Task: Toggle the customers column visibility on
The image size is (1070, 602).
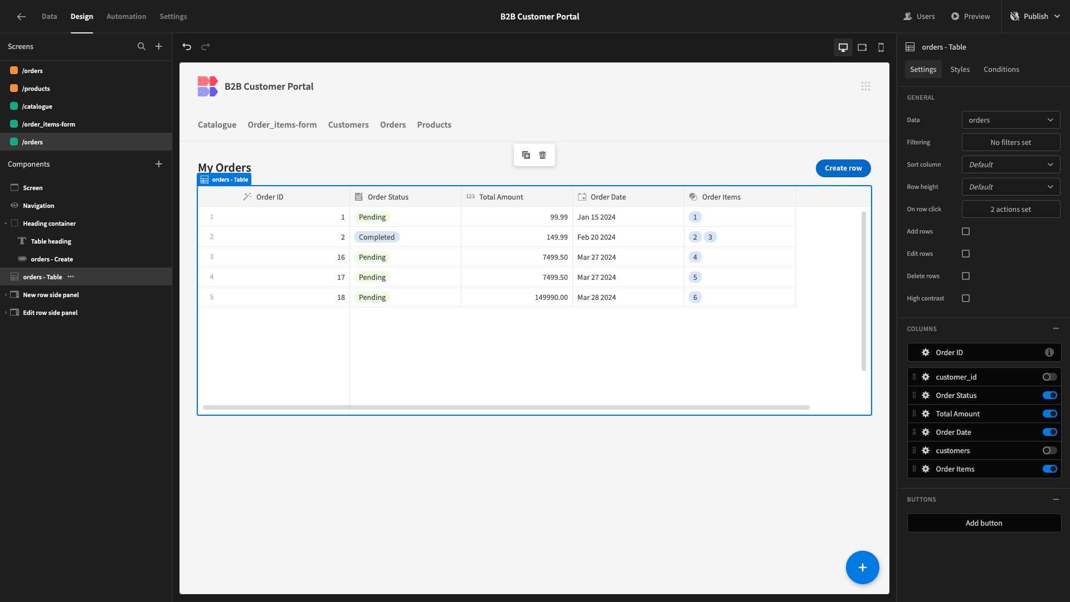Action: pyautogui.click(x=1049, y=450)
